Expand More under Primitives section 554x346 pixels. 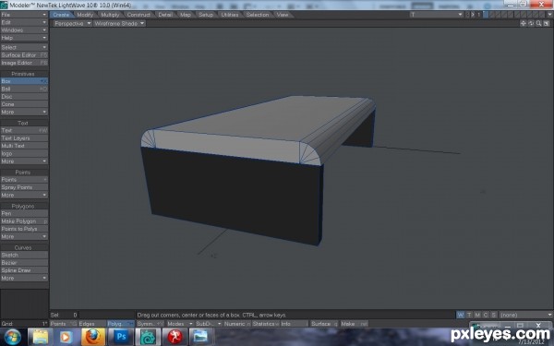[x=24, y=112]
